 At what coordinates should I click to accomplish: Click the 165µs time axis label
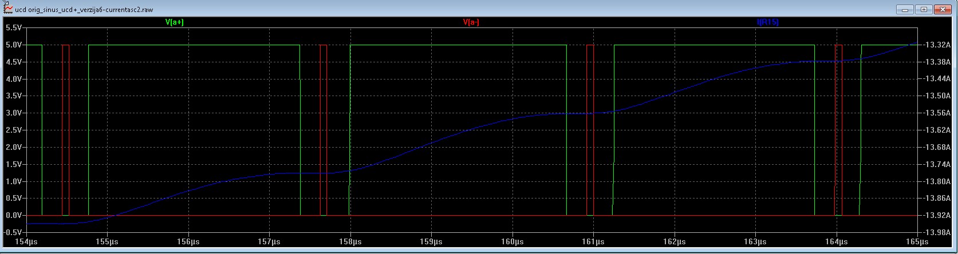(917, 242)
